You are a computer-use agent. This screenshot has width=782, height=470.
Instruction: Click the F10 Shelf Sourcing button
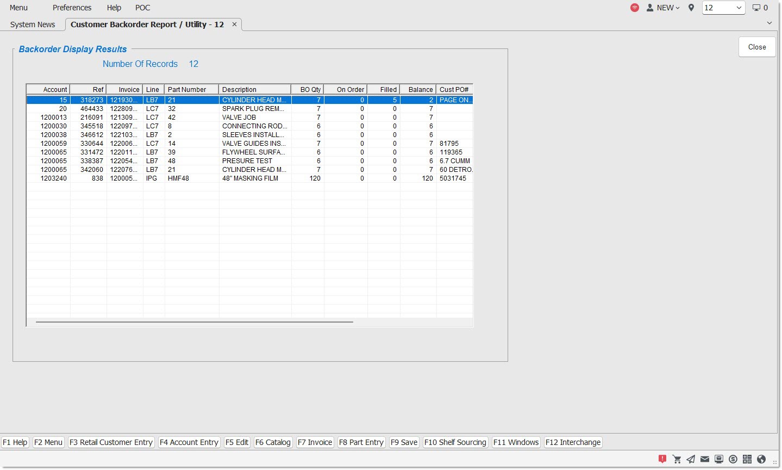(x=455, y=442)
